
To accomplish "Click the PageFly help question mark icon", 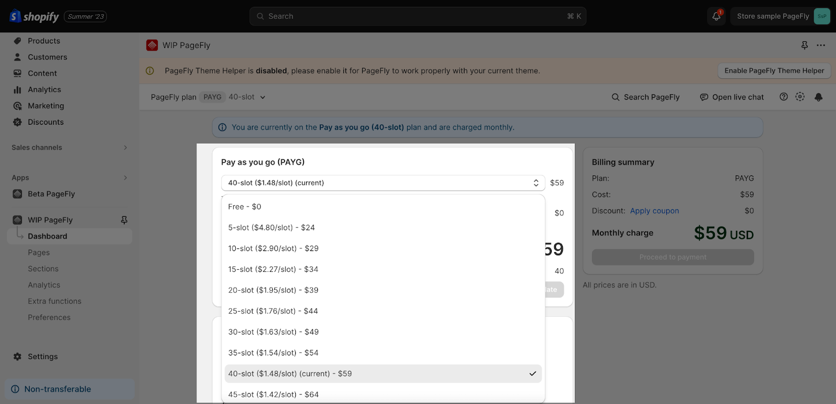I will click(784, 97).
